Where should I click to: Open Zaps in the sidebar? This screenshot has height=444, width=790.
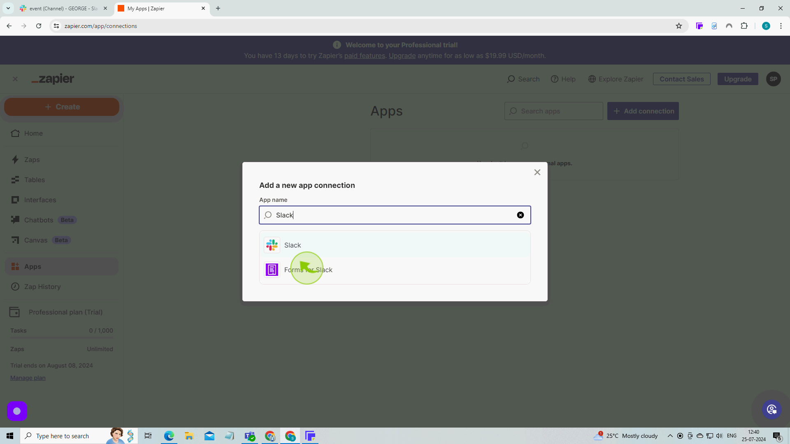62,160
